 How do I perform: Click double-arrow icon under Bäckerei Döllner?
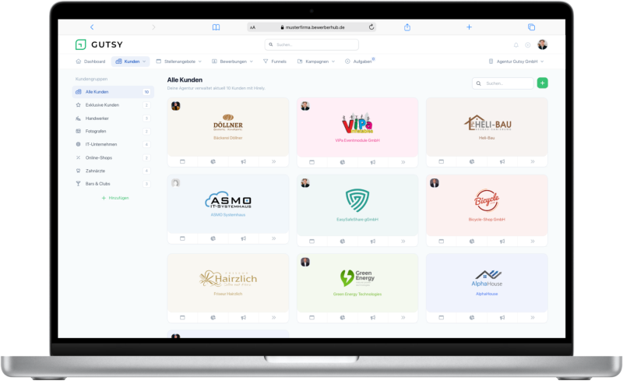coord(274,161)
